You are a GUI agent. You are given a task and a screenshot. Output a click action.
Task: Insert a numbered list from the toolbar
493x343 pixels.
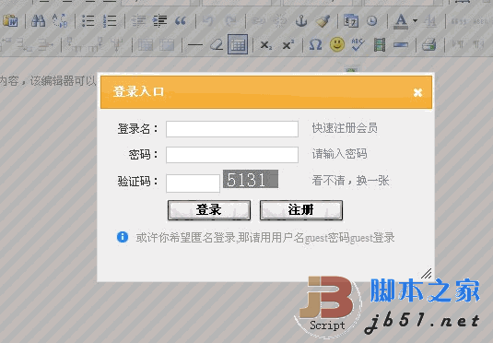110,21
